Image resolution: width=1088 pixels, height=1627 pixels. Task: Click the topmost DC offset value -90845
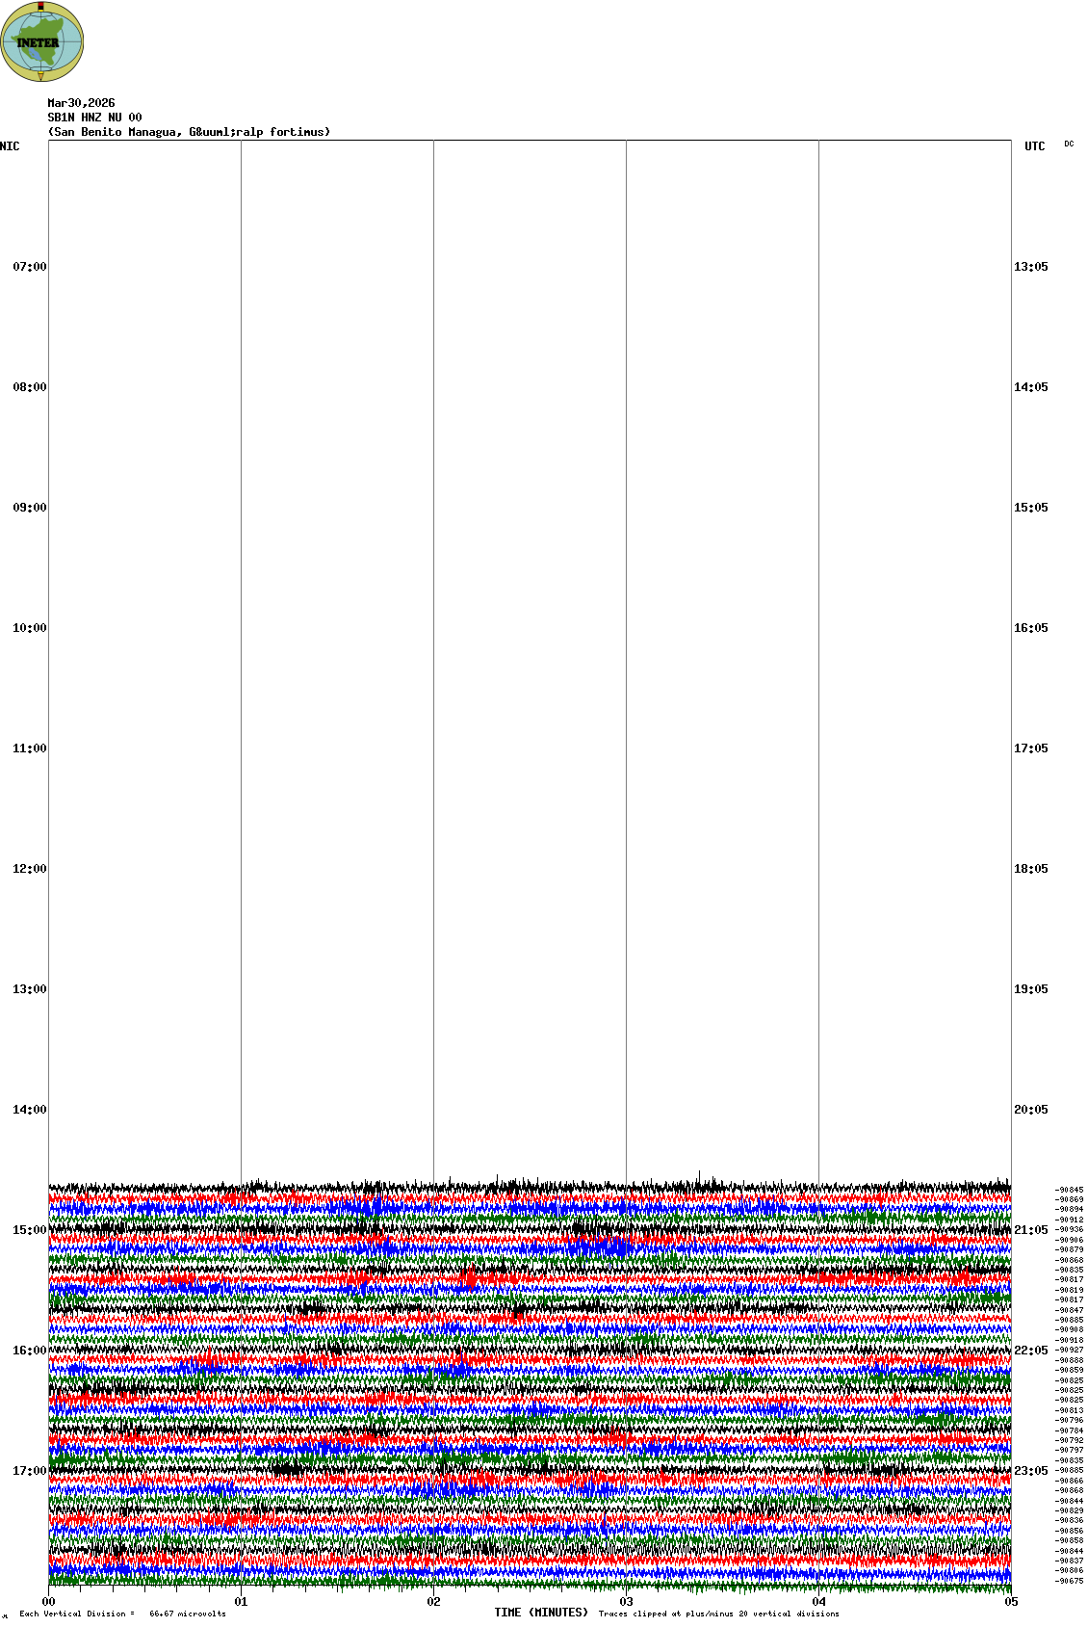coord(1069,1191)
